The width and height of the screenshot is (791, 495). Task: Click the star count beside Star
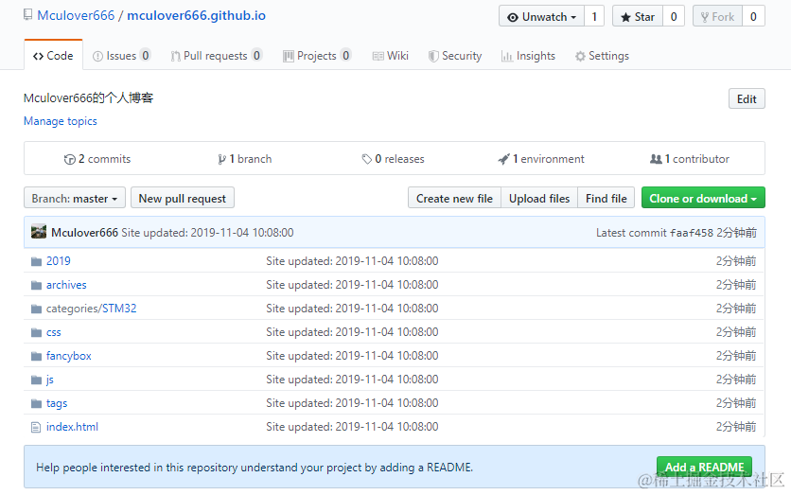(674, 16)
